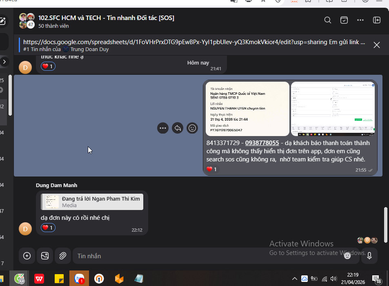Image resolution: width=389 pixels, height=286 pixels.
Task: Open more options for the highlighted message
Action: (163, 128)
